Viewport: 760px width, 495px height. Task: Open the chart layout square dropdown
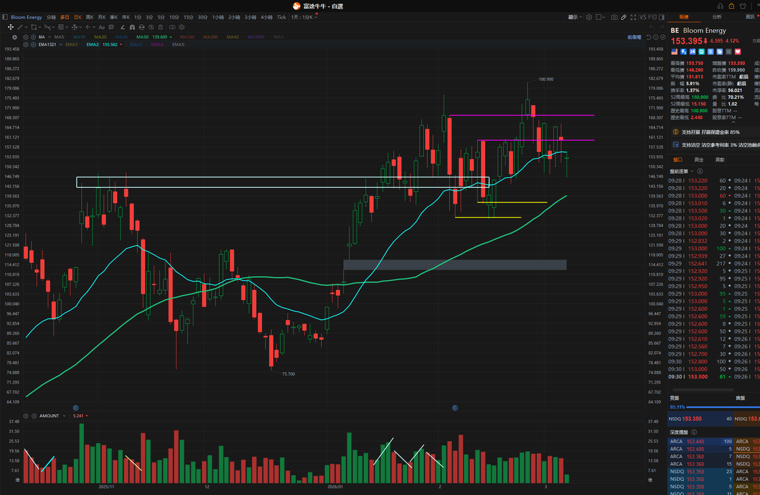[x=600, y=17]
